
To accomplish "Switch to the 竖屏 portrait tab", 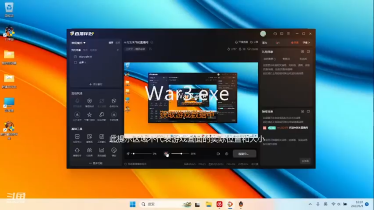I will (118, 42).
